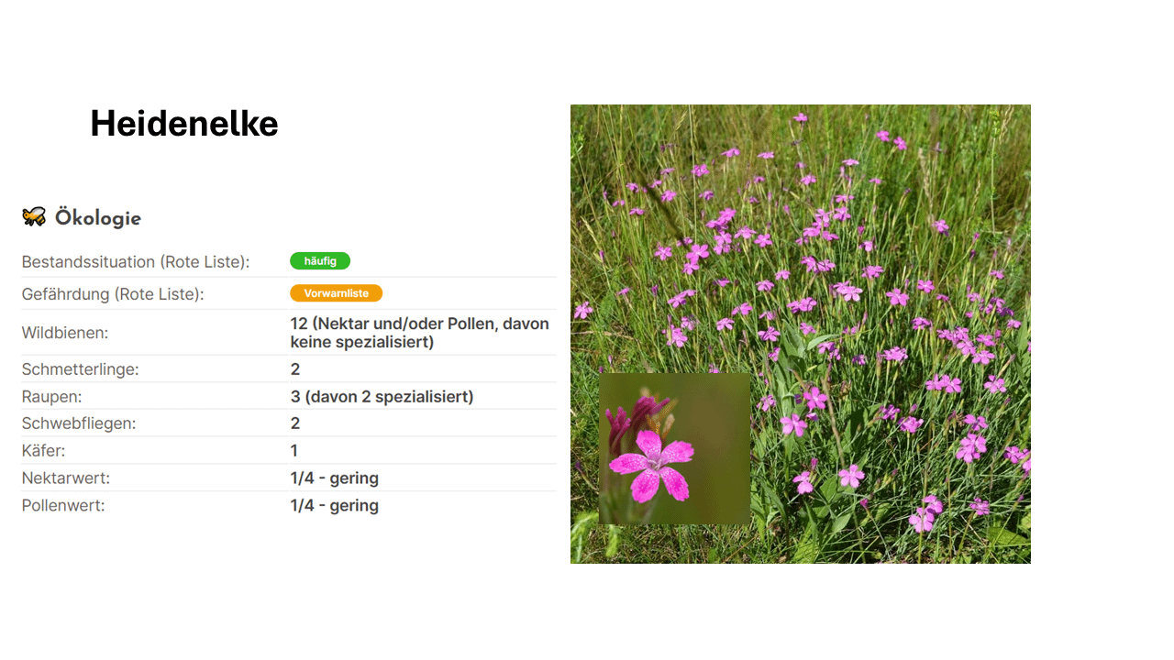Viewport: 1174px width, 660px height.
Task: Select the Nektarwert label
Action: (65, 478)
